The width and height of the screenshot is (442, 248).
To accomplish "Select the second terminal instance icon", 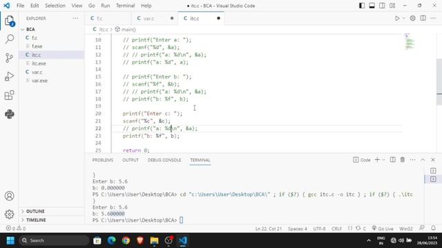I will click(x=433, y=179).
